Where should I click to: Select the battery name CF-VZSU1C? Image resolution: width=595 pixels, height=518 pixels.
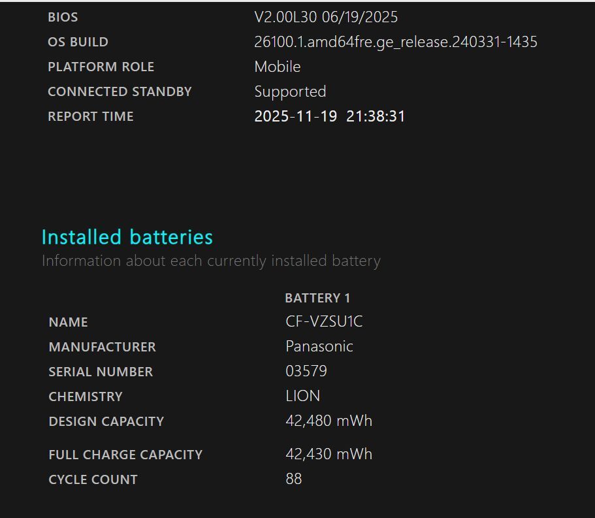coord(324,321)
